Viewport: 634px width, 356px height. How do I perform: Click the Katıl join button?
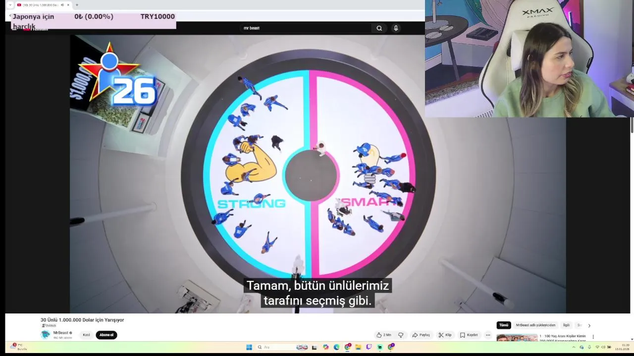pos(86,335)
